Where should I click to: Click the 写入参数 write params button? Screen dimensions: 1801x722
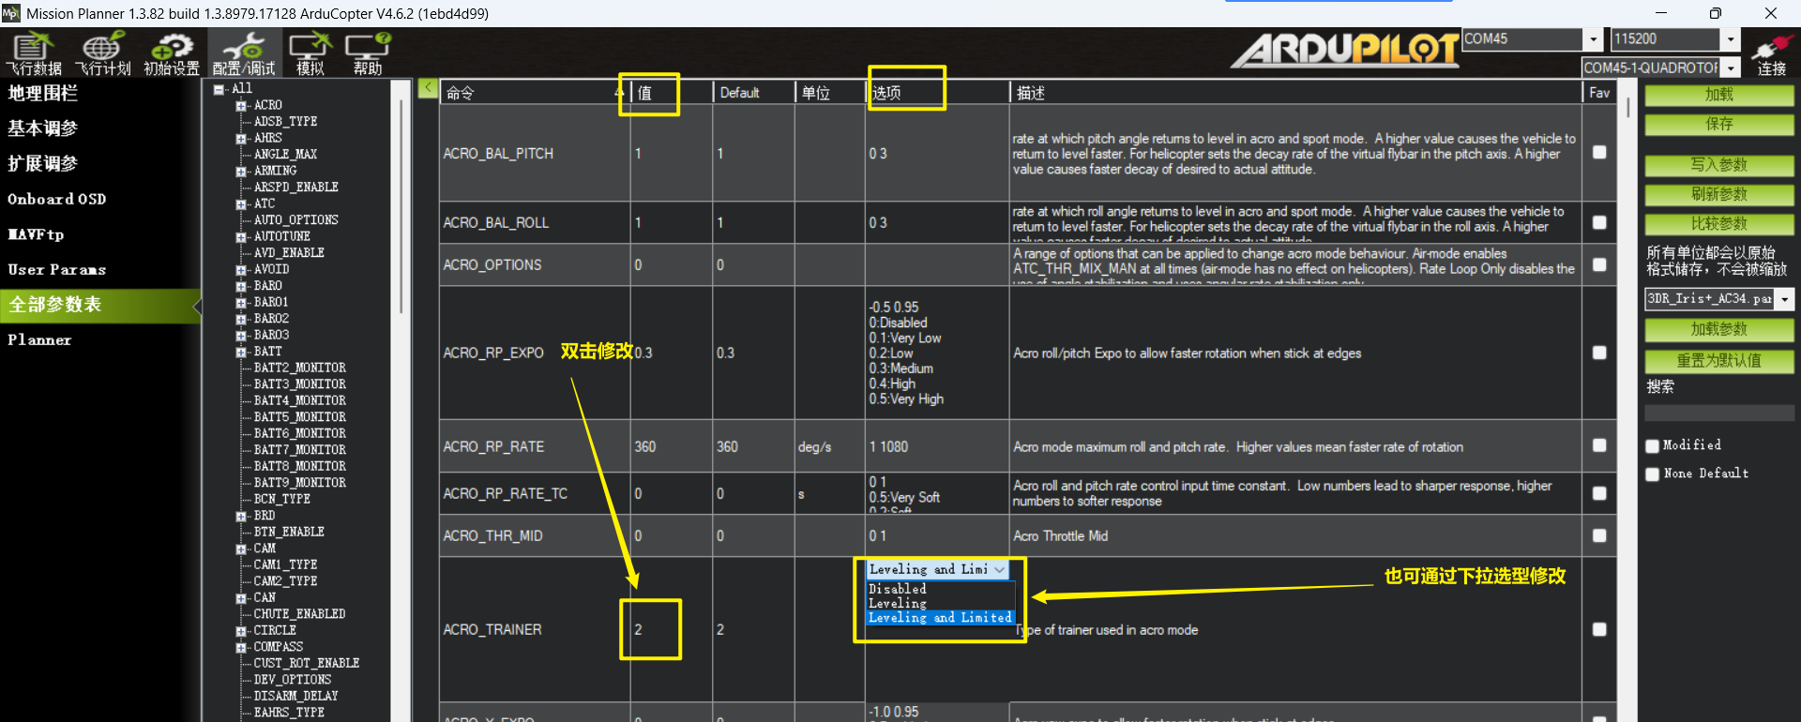point(1718,165)
